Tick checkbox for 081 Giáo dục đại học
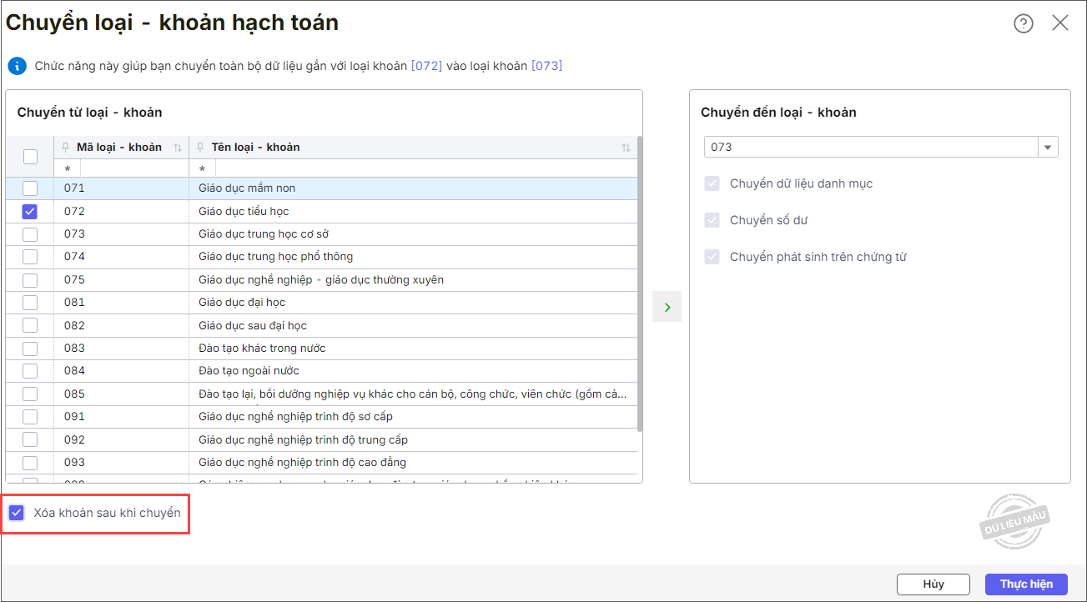1087x602 pixels. click(x=30, y=302)
